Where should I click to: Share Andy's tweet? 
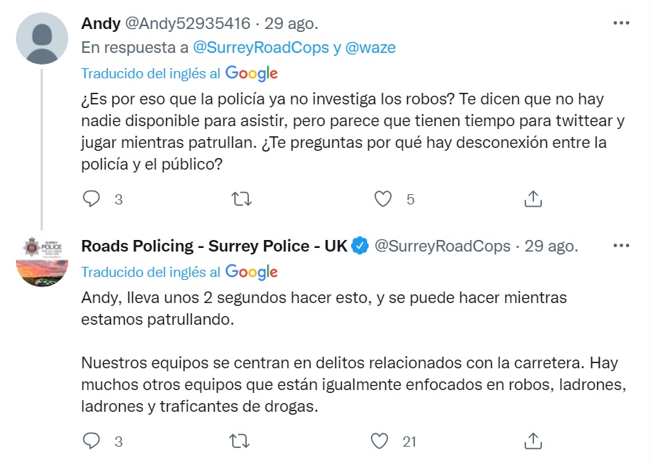pos(533,199)
